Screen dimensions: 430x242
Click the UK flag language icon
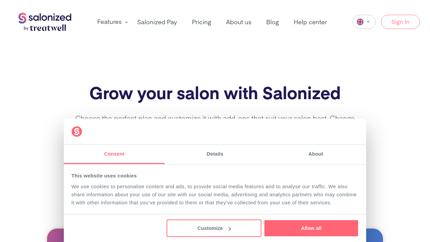pos(360,22)
